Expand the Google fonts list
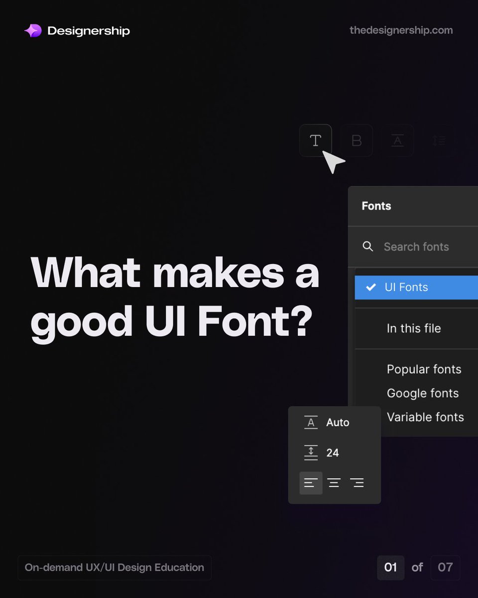The image size is (478, 598). (423, 393)
